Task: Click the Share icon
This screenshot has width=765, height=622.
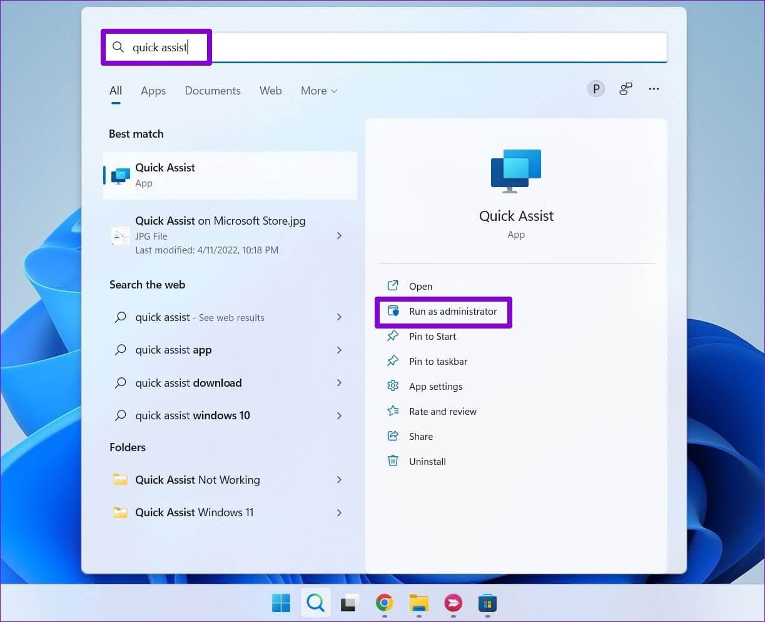Action: (393, 436)
